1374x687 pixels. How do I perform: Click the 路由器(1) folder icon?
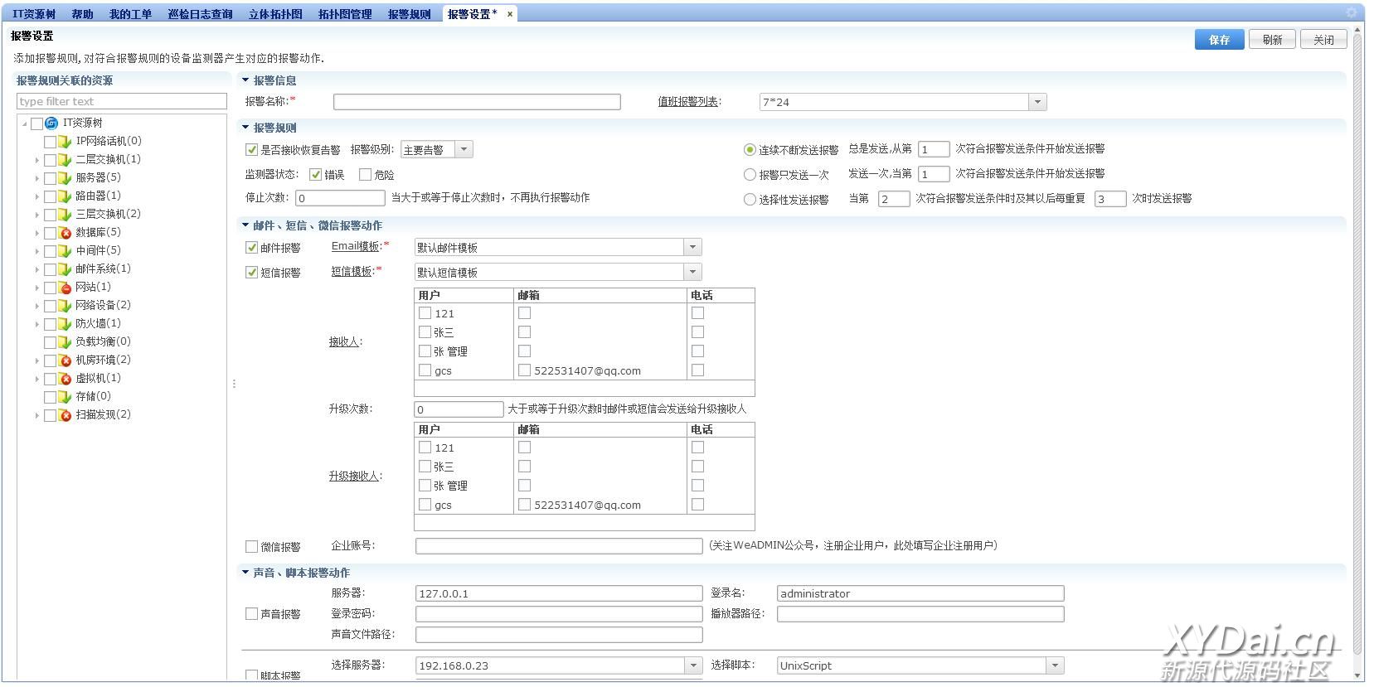[x=65, y=196]
